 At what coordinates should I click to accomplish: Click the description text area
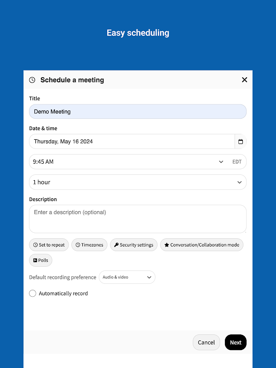coord(138,219)
